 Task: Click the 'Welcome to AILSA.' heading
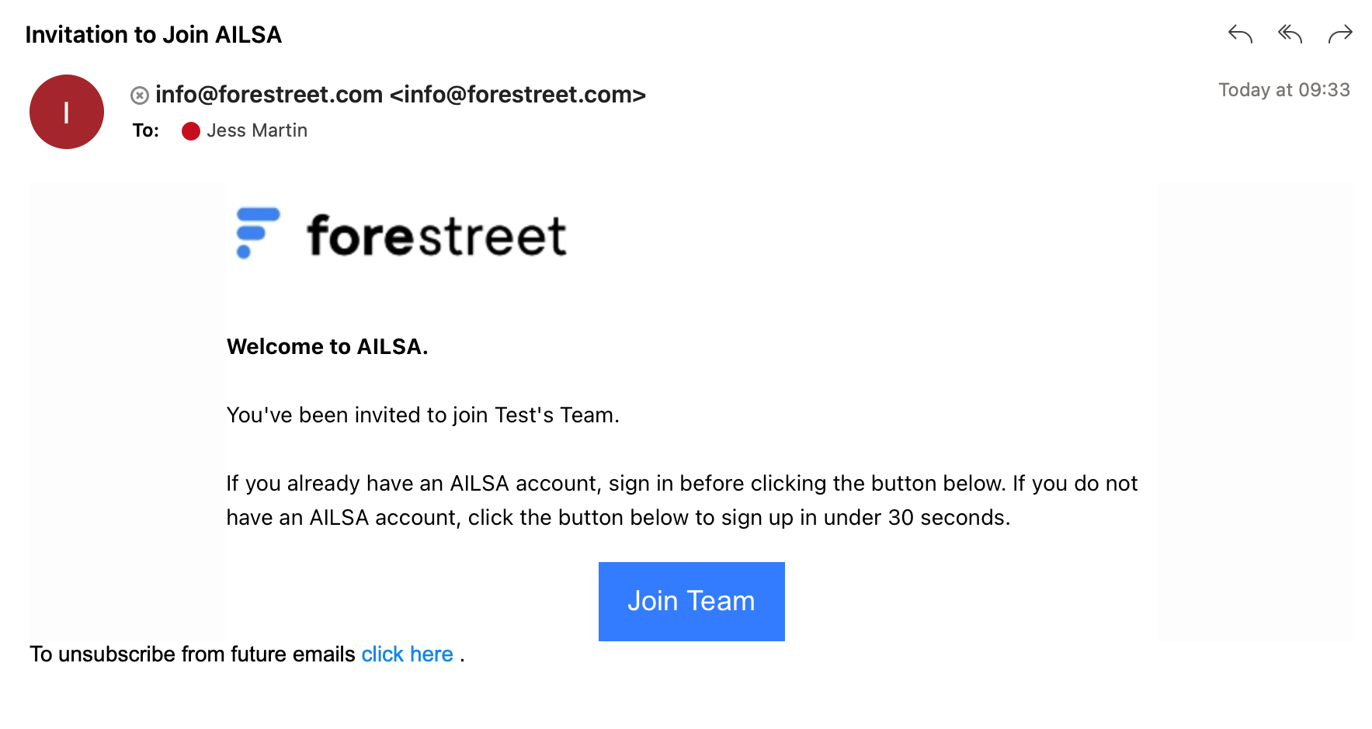(x=327, y=346)
